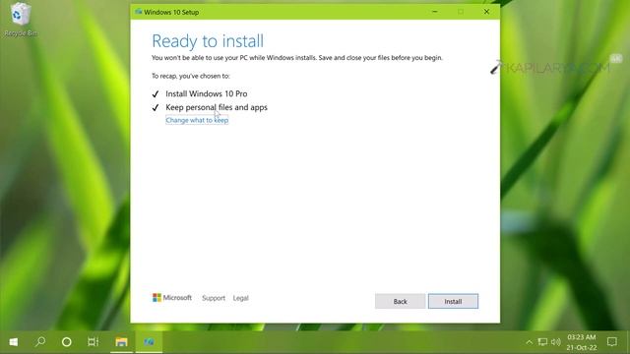Go Back in Windows 10 Setup
The width and height of the screenshot is (630, 354).
400,301
